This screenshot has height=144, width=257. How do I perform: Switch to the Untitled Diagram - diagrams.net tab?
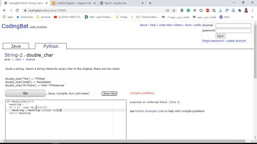coord(74,3)
